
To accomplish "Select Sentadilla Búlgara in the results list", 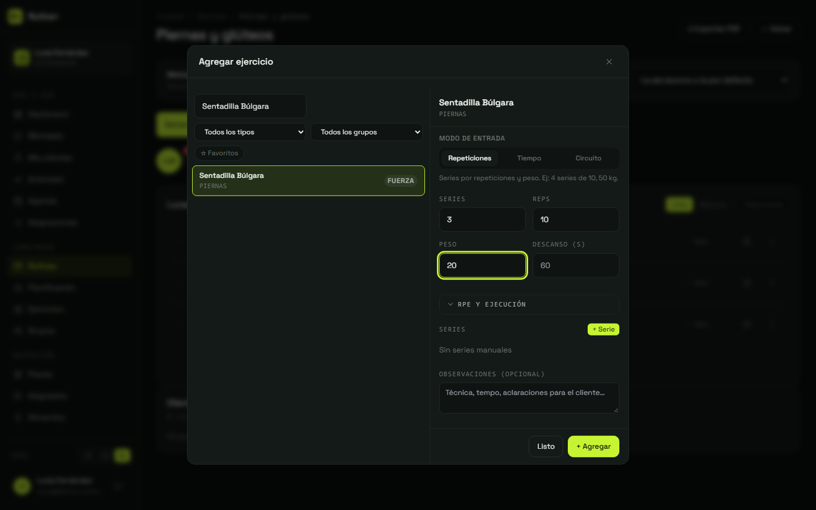I will click(x=308, y=181).
